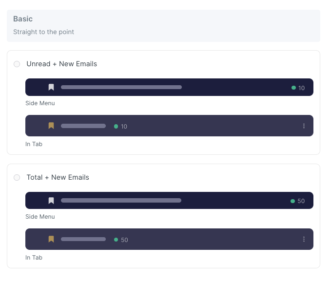The height and width of the screenshot is (281, 330).
Task: Select the Total + New Emails radio button
Action: (17, 178)
